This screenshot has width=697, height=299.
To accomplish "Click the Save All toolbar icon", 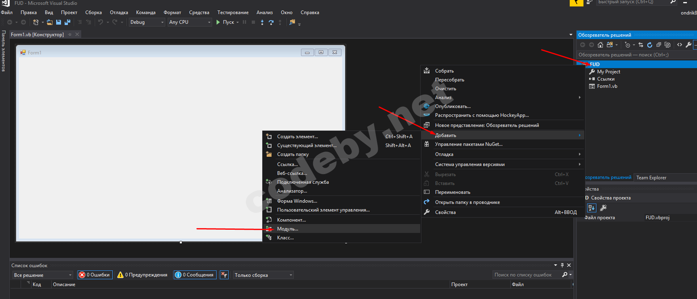I will point(67,22).
